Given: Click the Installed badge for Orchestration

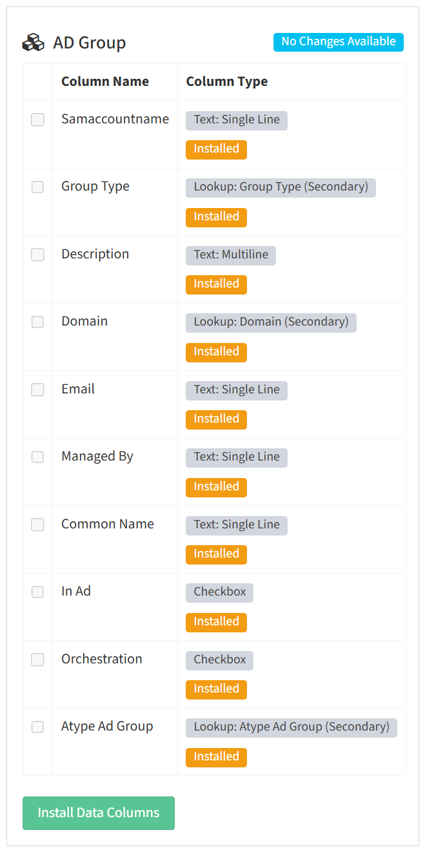Looking at the screenshot, I should (216, 689).
